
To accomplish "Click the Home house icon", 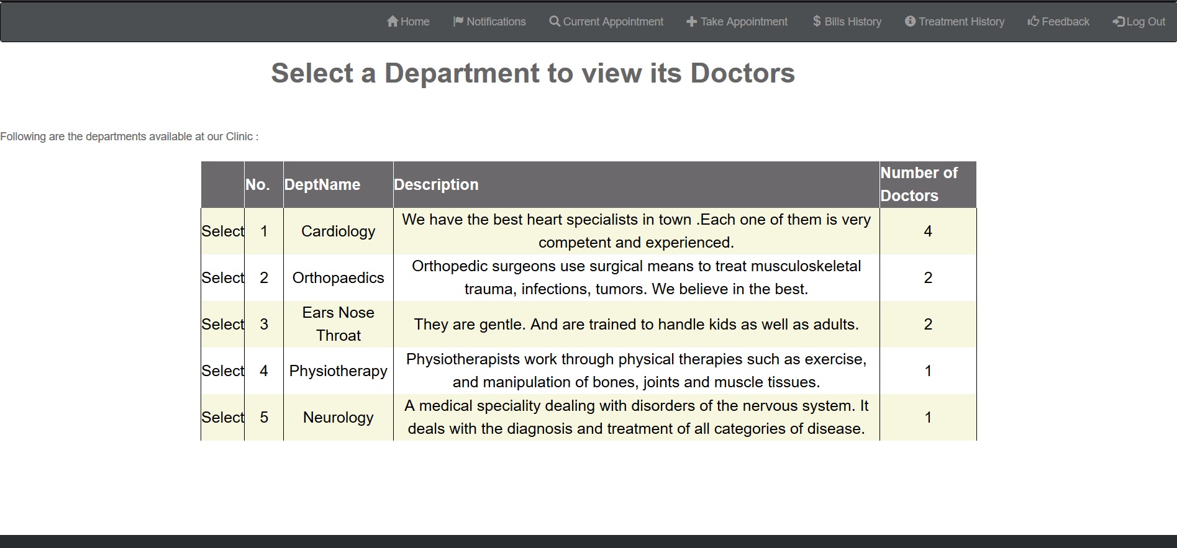I will (x=392, y=22).
